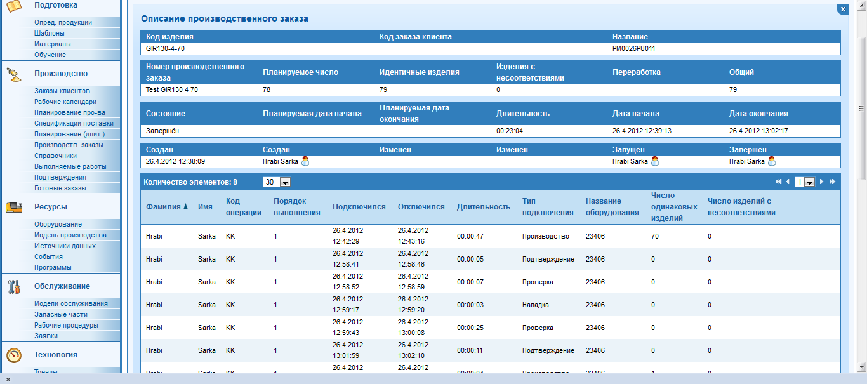Screen dimensions: 867x384
Task: Open Ресурсы section
Action: click(x=51, y=207)
